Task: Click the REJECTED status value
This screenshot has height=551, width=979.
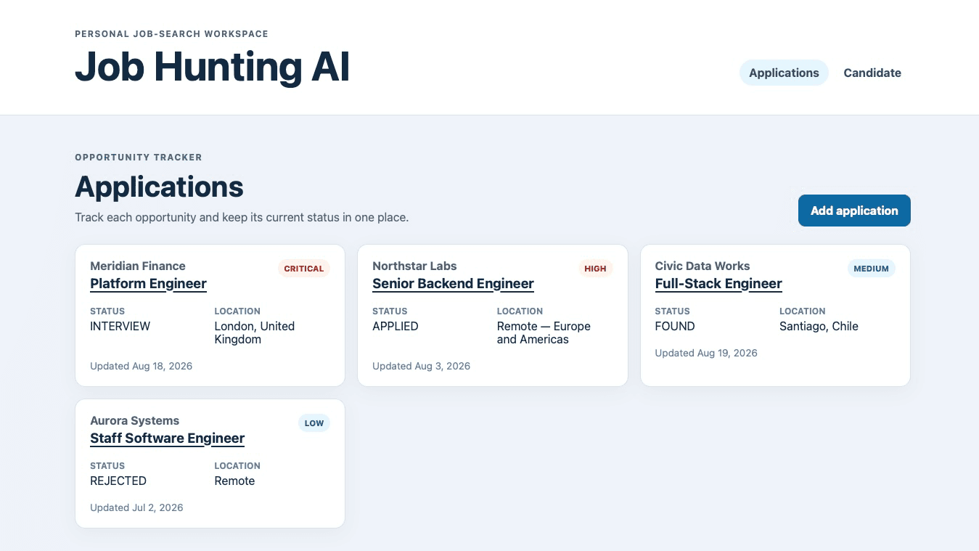Action: (118, 481)
